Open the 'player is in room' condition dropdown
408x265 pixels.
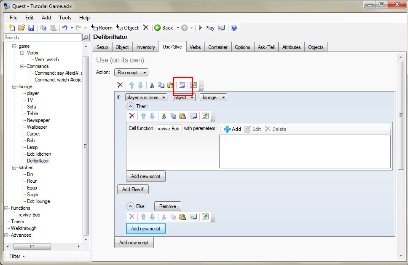coord(146,97)
